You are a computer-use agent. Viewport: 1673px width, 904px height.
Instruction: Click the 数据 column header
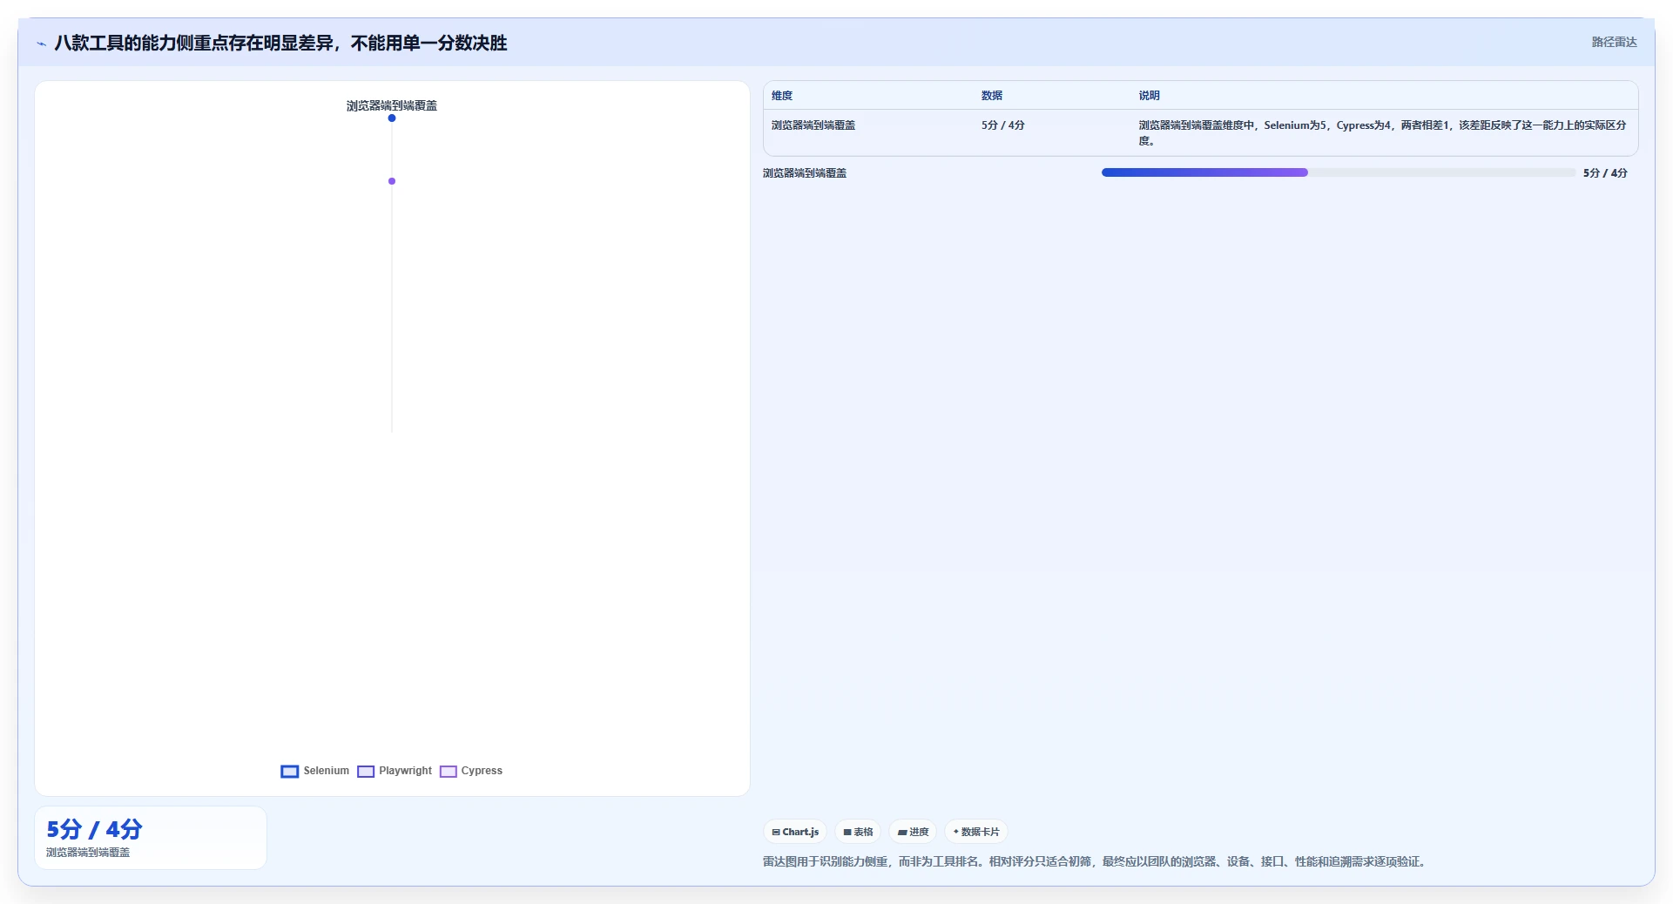[992, 96]
